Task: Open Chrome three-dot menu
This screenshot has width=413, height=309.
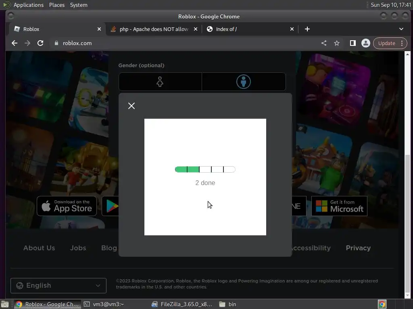Action: click(x=402, y=43)
